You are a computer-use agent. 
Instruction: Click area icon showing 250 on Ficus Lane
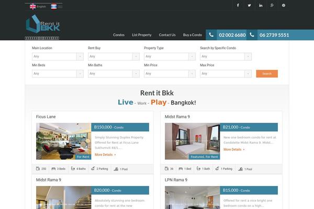38,169
